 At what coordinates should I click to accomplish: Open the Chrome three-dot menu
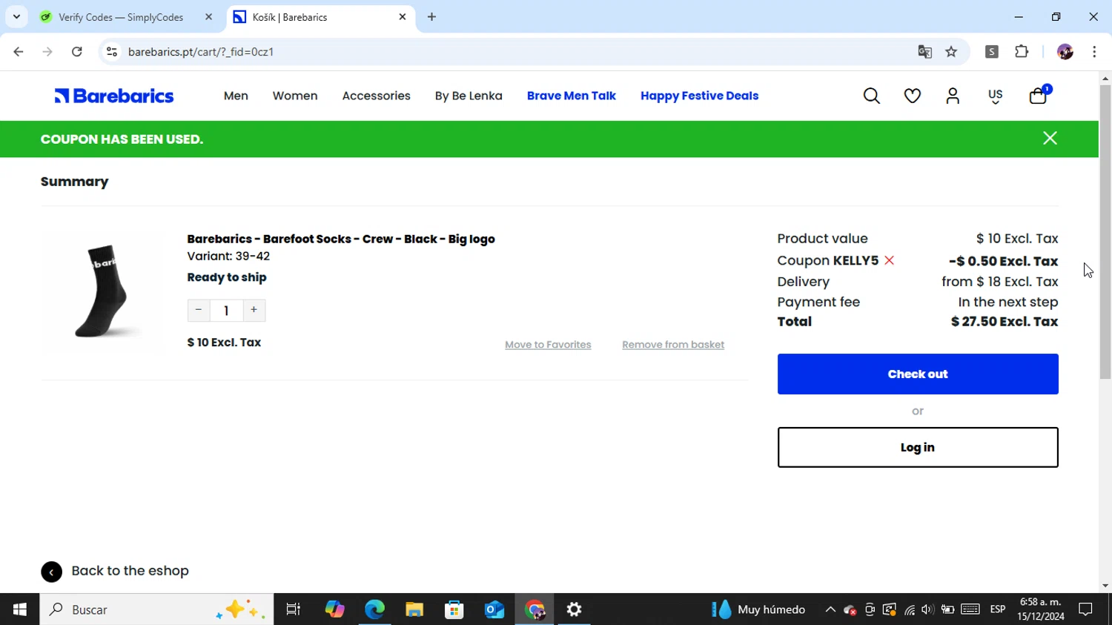pyautogui.click(x=1094, y=52)
